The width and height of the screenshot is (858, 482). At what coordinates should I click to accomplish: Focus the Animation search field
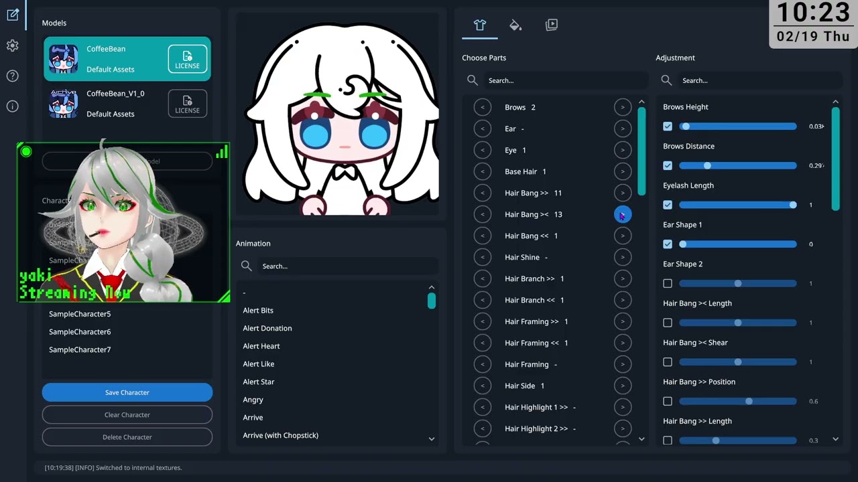pos(349,266)
